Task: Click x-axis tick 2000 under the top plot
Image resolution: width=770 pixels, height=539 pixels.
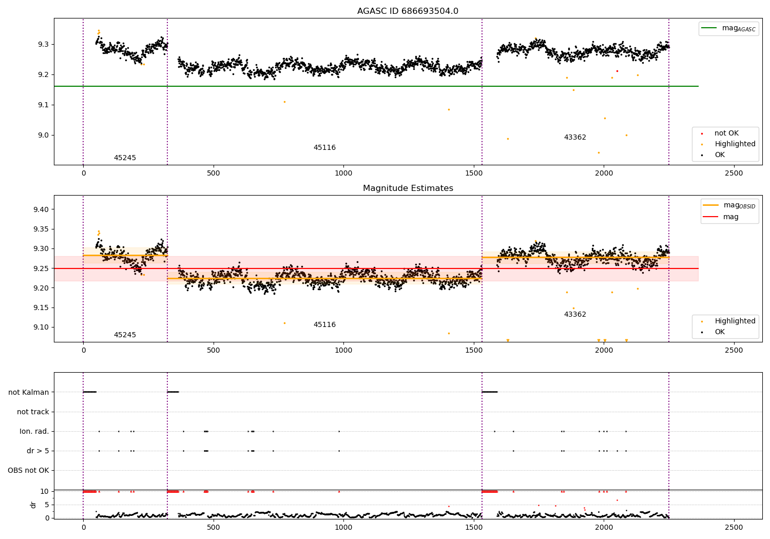Action: [604, 173]
